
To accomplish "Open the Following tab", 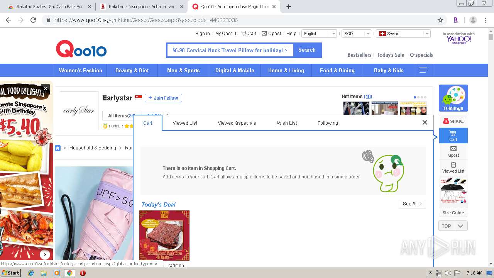I will tap(328, 123).
